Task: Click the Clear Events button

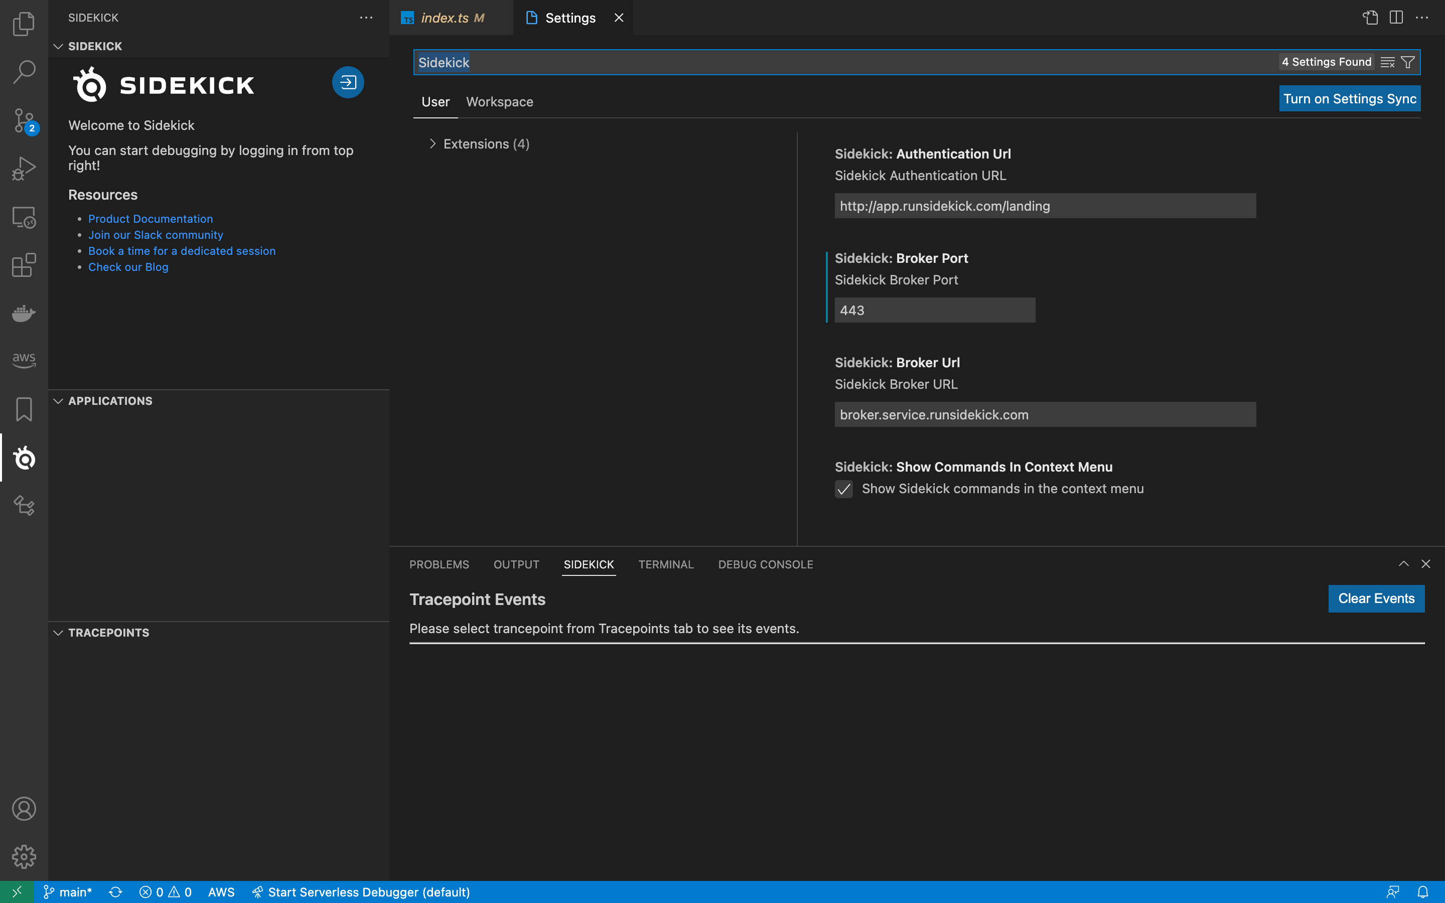Action: pyautogui.click(x=1376, y=598)
